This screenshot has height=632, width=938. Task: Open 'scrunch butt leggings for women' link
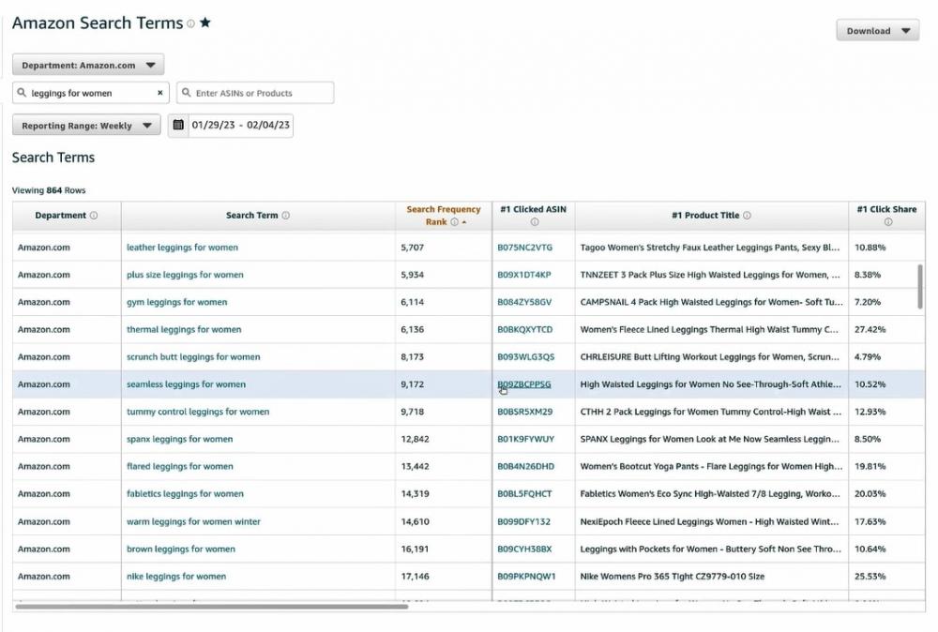(x=193, y=357)
